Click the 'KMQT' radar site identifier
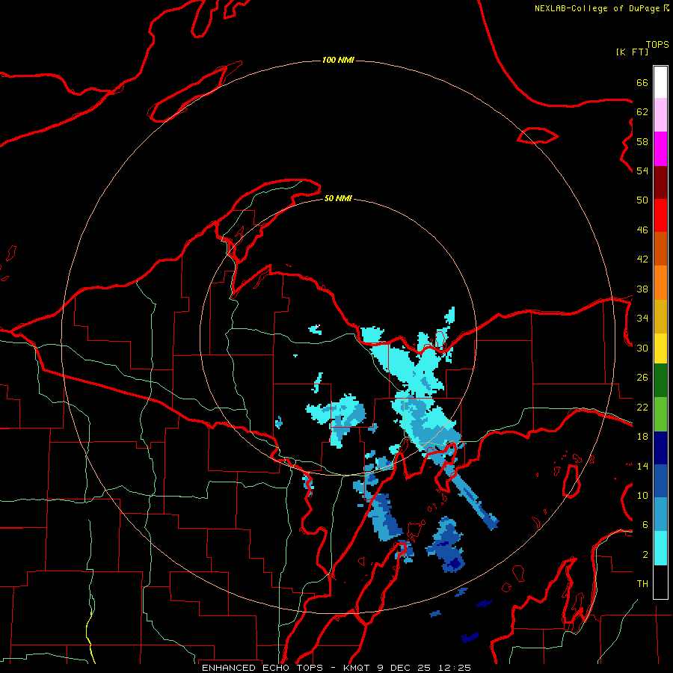Viewport: 673px width, 673px height. click(356, 668)
